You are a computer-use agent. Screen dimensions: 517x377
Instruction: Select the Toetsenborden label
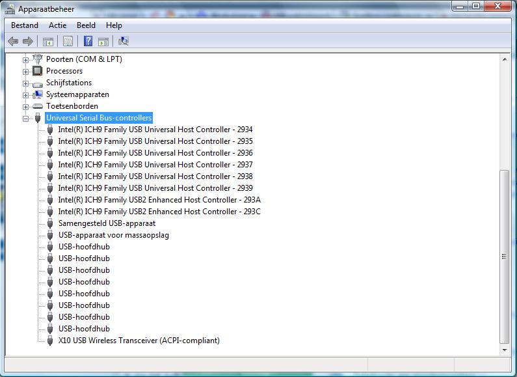pos(72,106)
